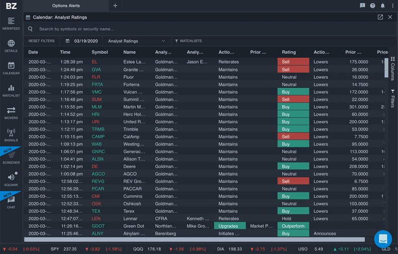Click the Upgrades action cell for Green Dot
The width and height of the screenshot is (398, 254).
(230, 226)
